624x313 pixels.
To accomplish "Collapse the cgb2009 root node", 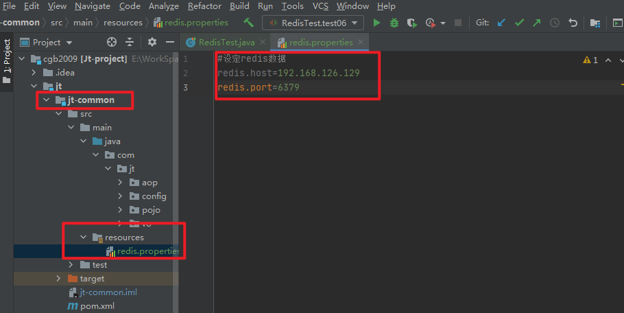I will 22,59.
